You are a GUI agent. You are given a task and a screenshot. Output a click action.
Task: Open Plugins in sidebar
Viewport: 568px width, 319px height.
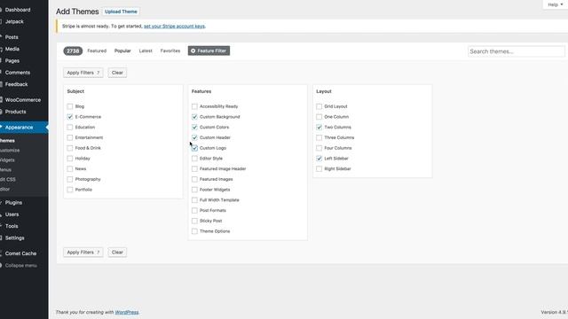[13, 203]
